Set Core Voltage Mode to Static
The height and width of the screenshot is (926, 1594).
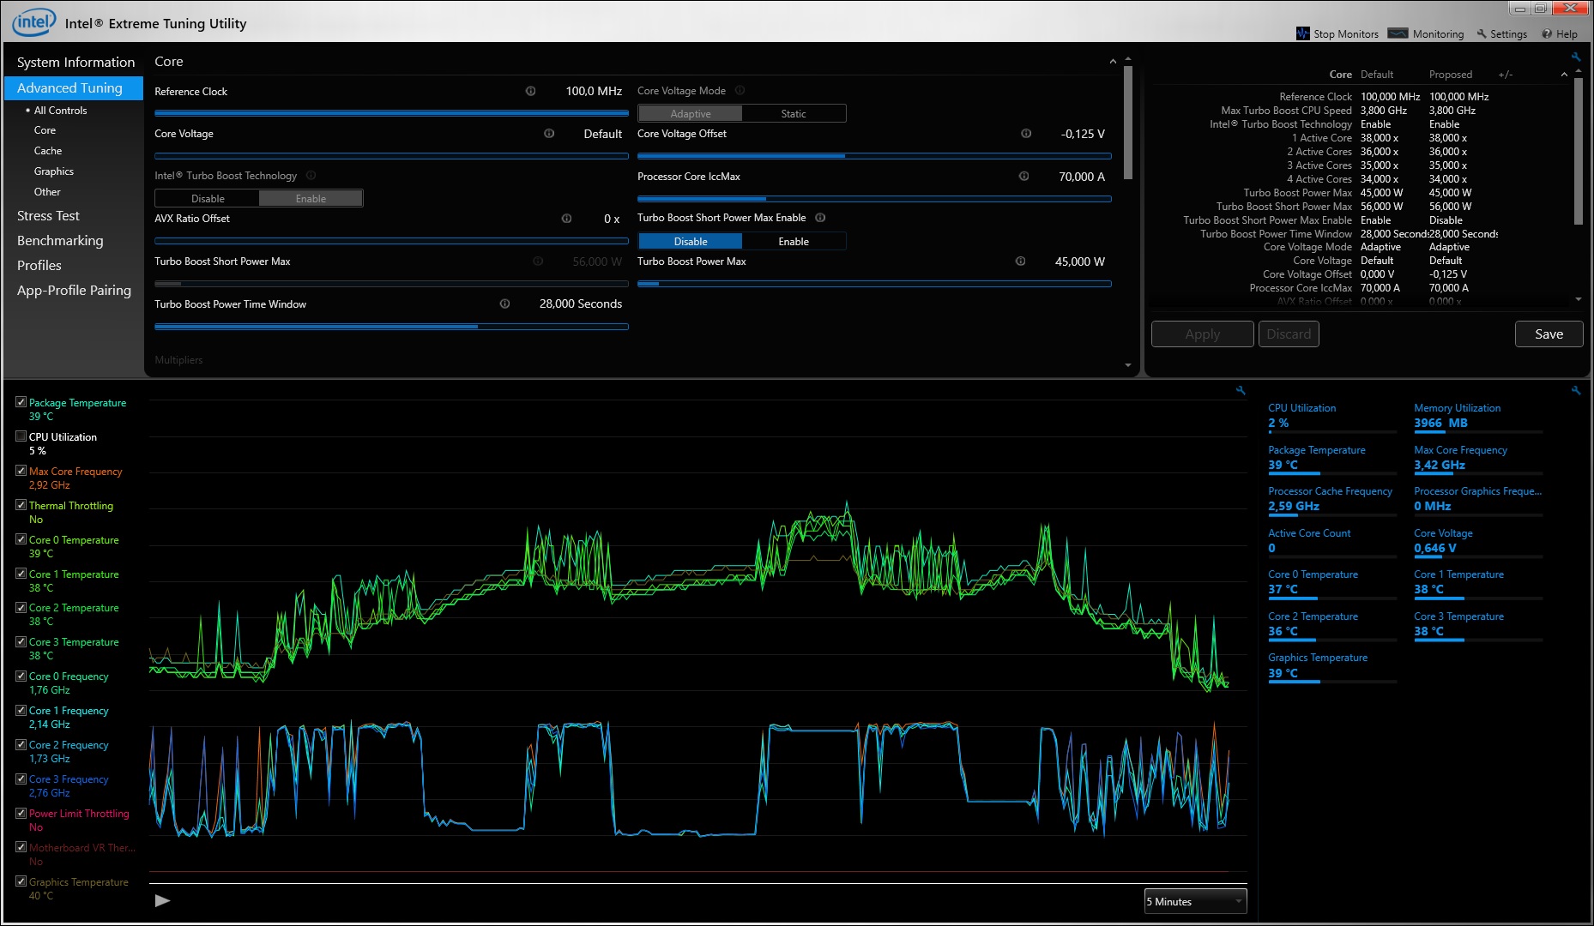(794, 114)
